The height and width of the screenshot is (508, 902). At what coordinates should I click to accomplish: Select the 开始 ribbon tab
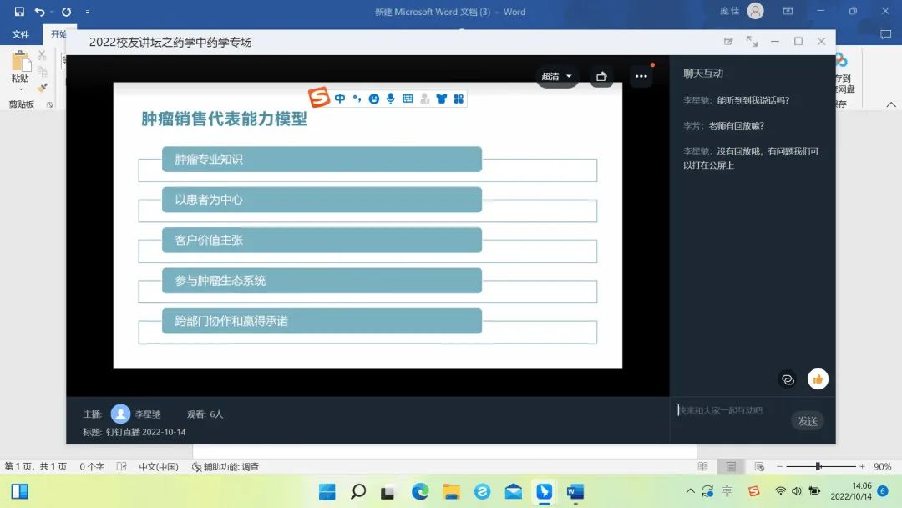click(58, 34)
